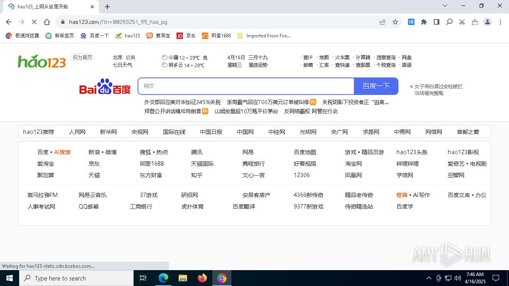This screenshot has height=286, width=509.
Task: Open the Windows Start menu
Action: 10,278
